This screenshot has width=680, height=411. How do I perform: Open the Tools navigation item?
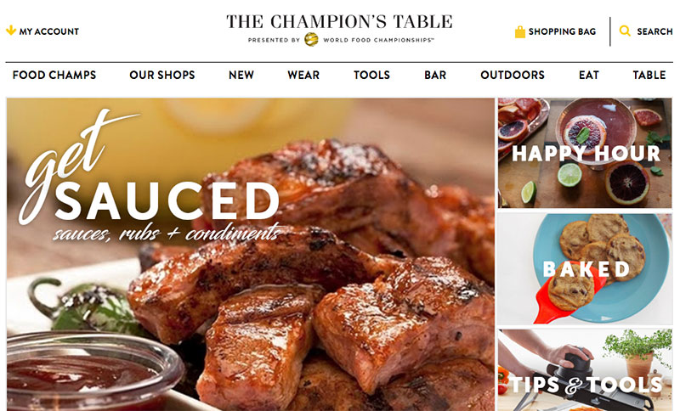point(371,75)
